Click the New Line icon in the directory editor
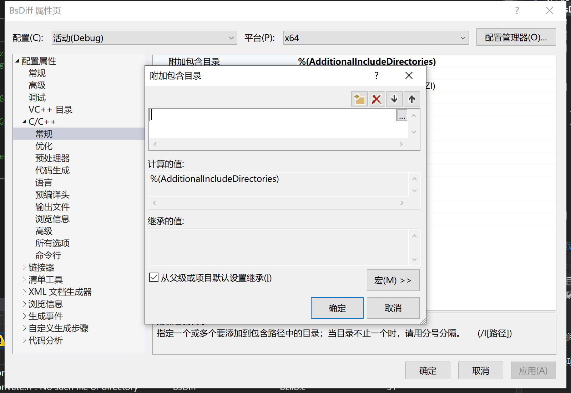 pos(359,99)
